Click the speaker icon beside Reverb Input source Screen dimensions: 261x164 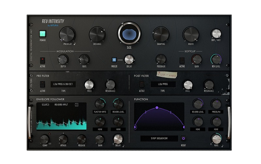77,105
